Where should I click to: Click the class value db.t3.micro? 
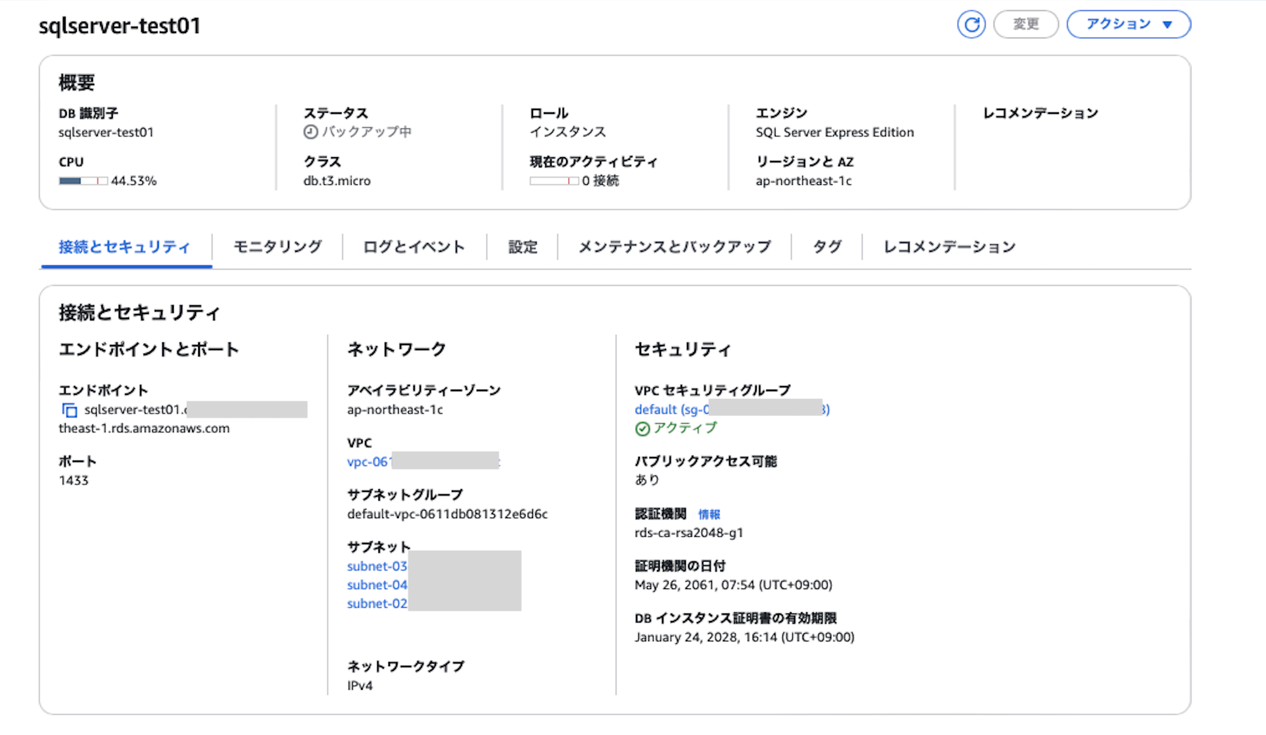[337, 181]
